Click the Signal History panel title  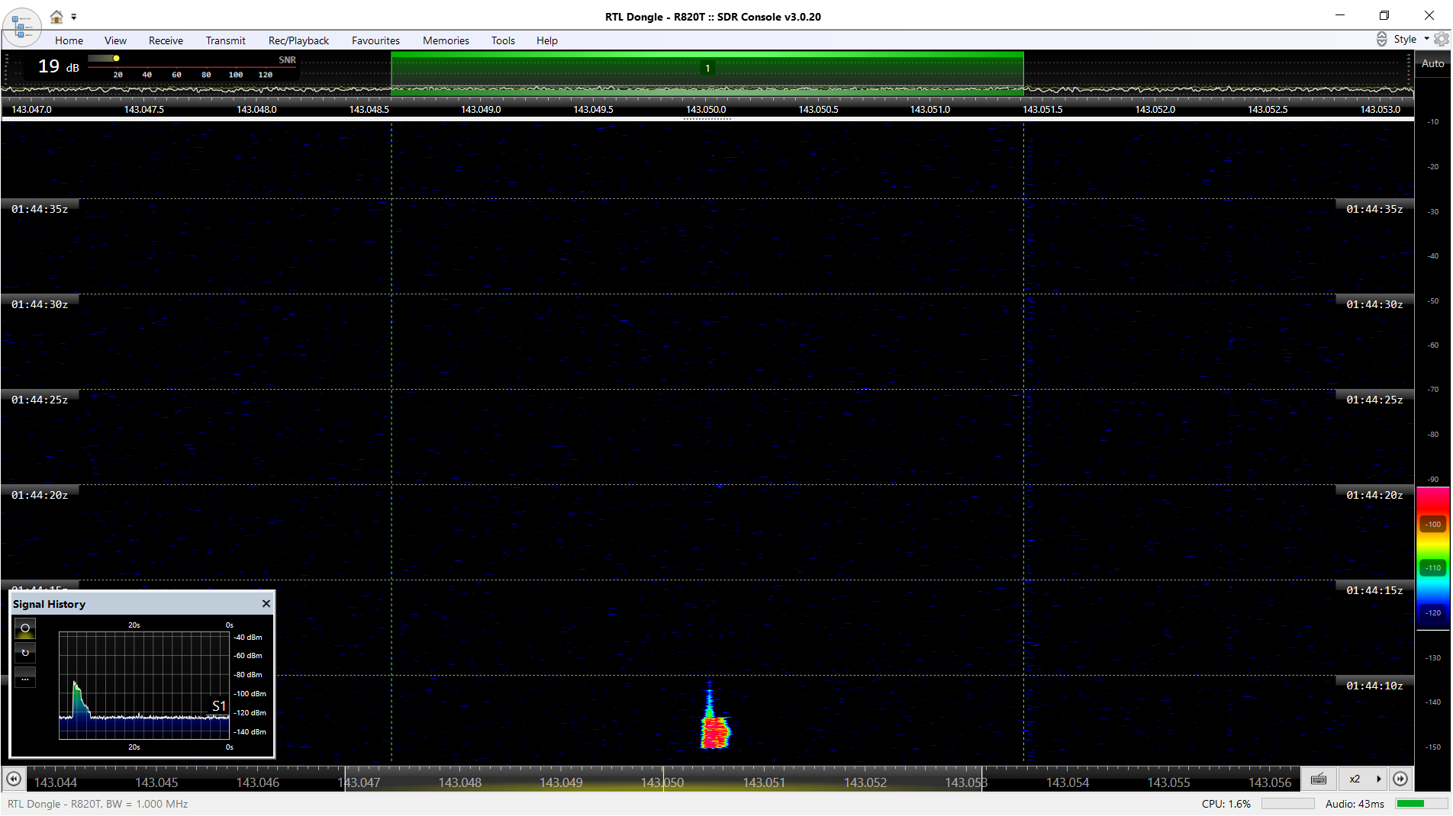pos(49,604)
